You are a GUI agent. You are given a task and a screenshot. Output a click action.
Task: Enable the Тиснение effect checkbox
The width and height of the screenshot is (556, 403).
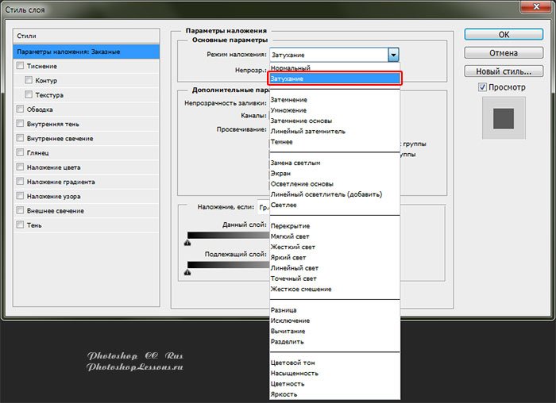[x=20, y=67]
